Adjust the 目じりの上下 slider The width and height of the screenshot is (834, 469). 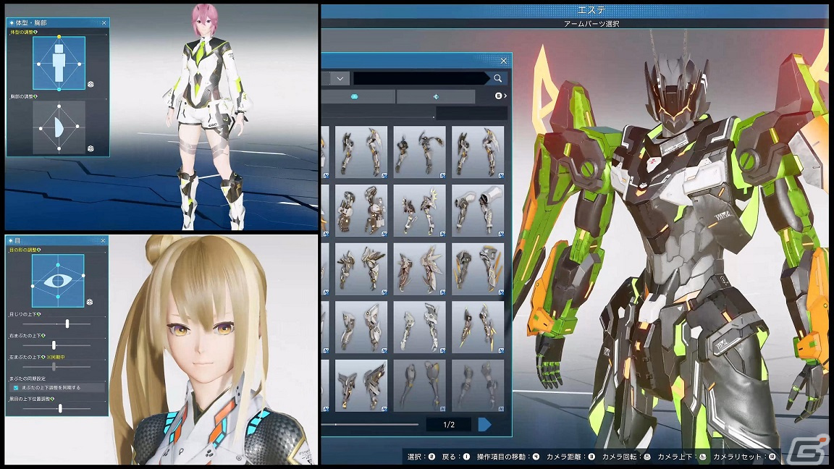(x=57, y=324)
